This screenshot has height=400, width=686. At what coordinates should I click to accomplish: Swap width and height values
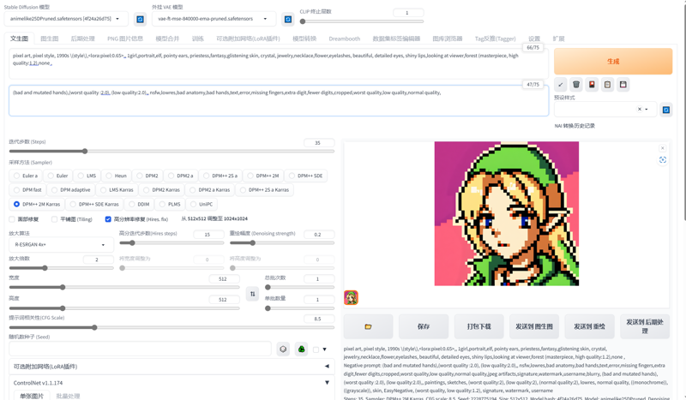tap(252, 294)
